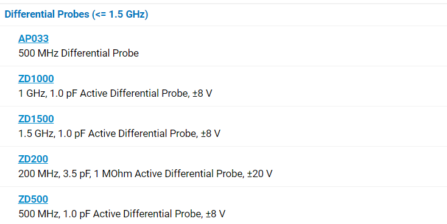Click '1 GHz' starting the ZD1000 description
Image resolution: width=447 pixels, height=224 pixels.
[x=32, y=94]
